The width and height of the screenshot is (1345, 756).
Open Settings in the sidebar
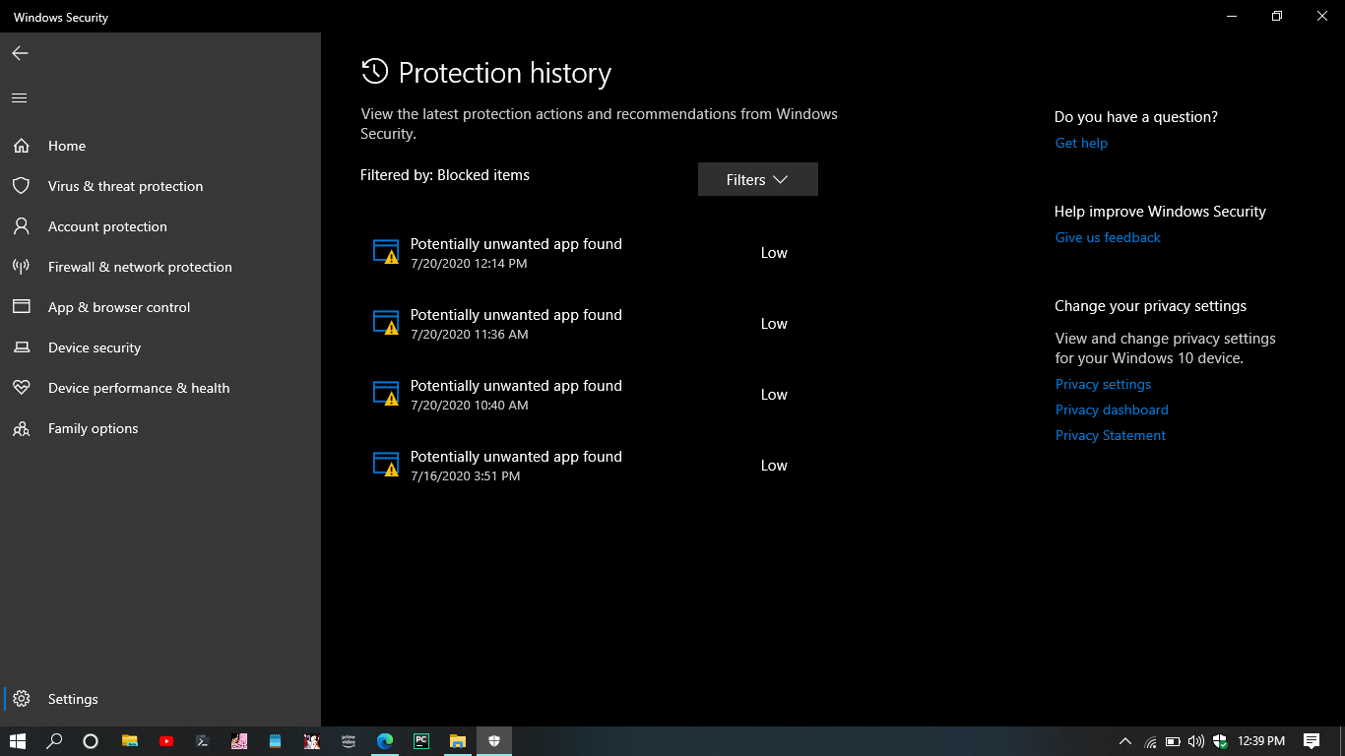coord(160,699)
